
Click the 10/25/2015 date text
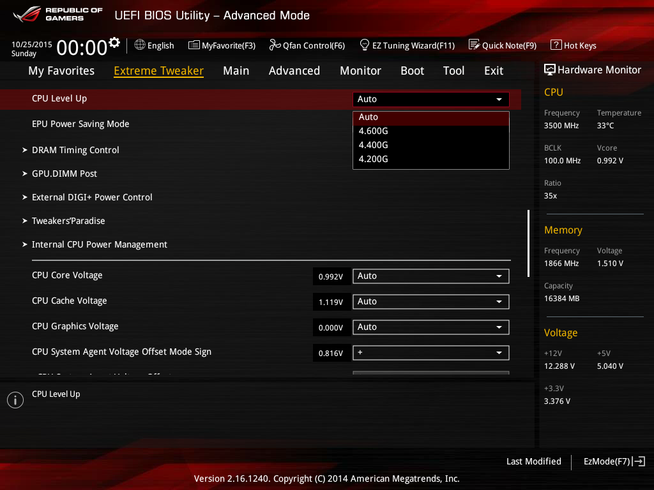click(32, 44)
